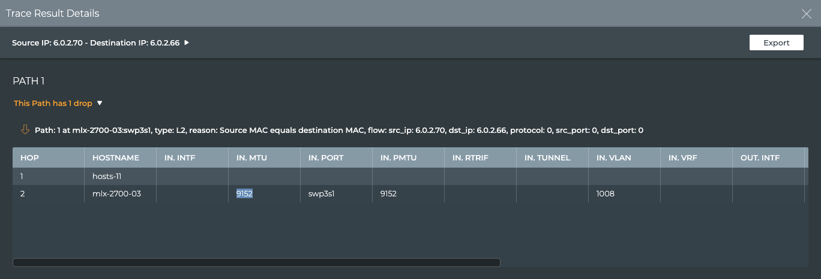The image size is (821, 279).
Task: Click the HOP column header
Action: [x=29, y=157]
